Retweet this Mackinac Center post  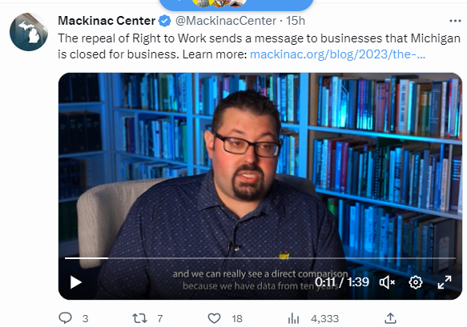click(x=139, y=318)
